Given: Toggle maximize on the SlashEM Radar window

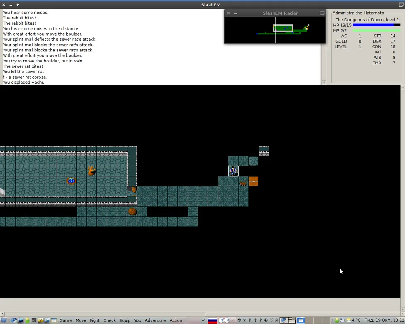Looking at the screenshot, I should 322,13.
